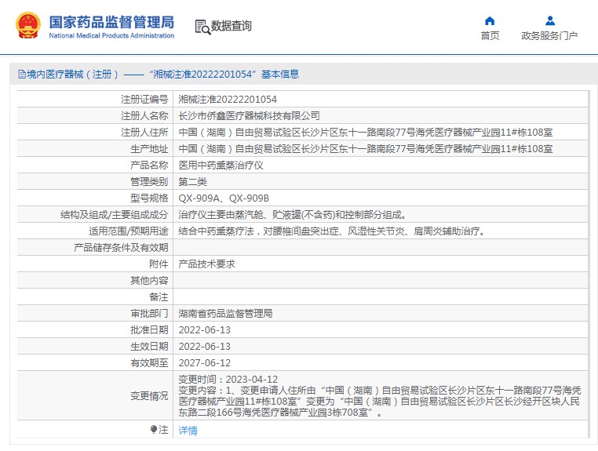Click the document icon before 境内医疗器械
598x451 pixels.
coord(22,75)
